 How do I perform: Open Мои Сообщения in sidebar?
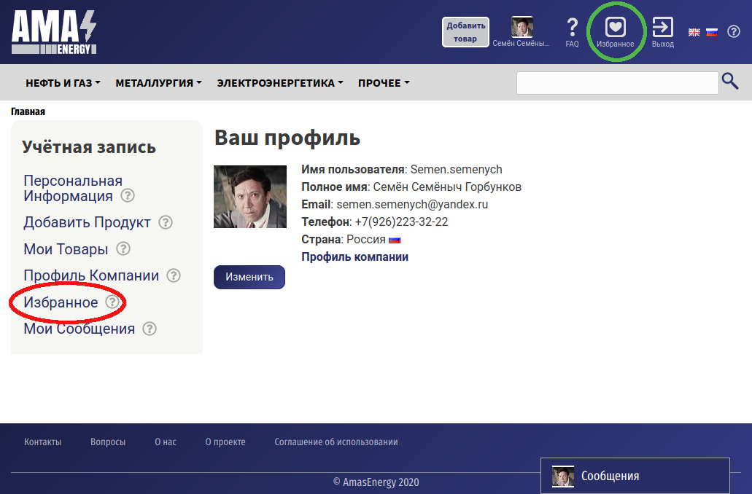point(79,329)
